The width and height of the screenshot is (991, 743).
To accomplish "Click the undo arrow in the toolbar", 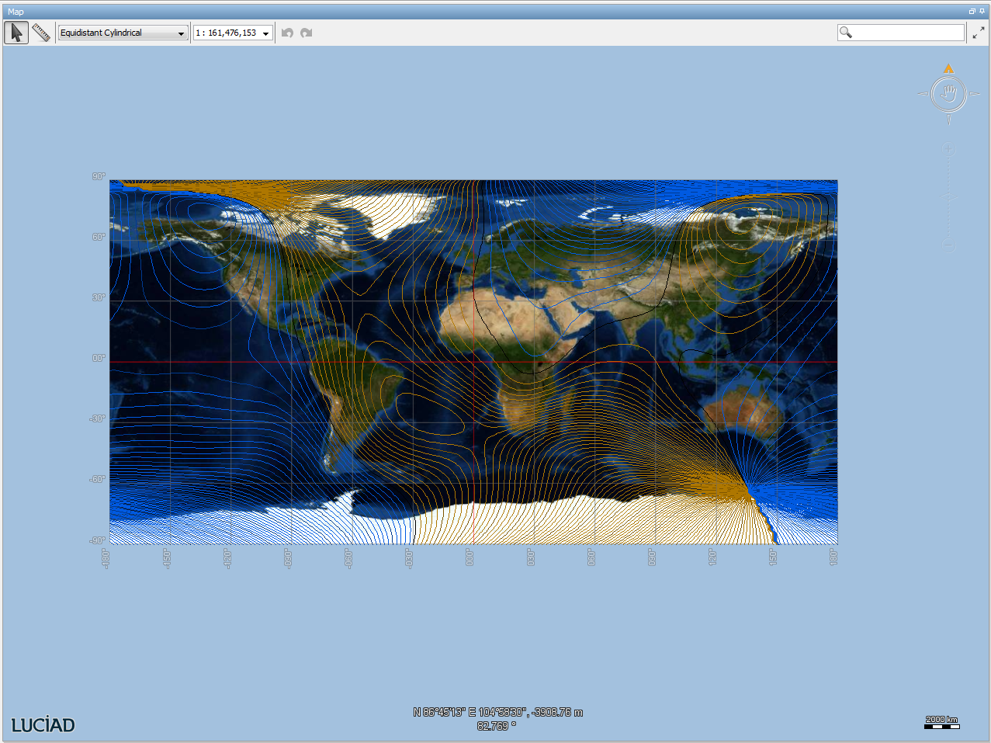I will coord(287,33).
